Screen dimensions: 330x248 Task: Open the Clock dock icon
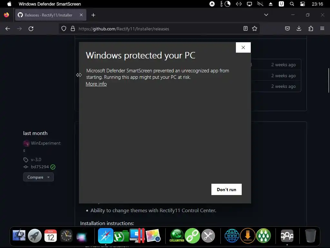[66, 235]
